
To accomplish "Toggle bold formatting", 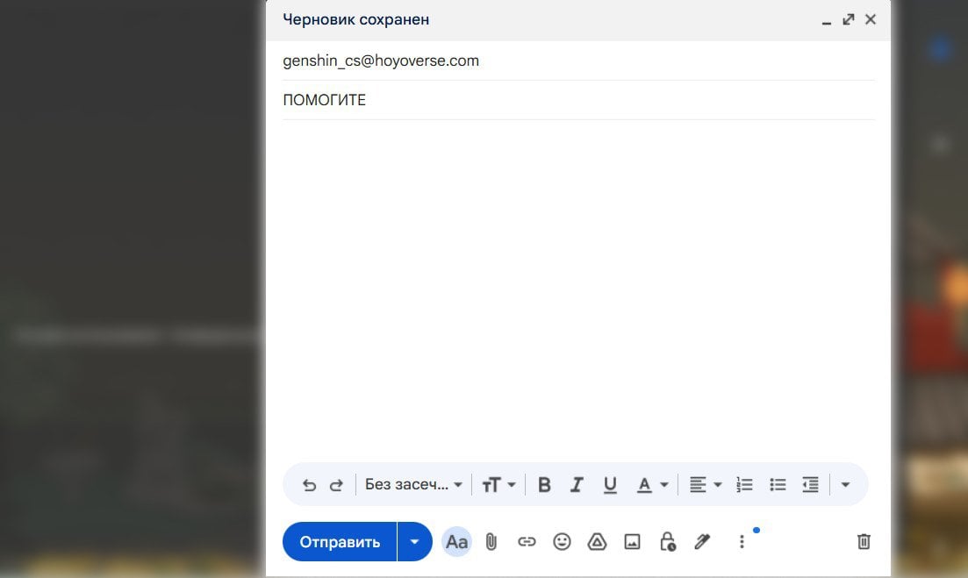I will pyautogui.click(x=544, y=483).
